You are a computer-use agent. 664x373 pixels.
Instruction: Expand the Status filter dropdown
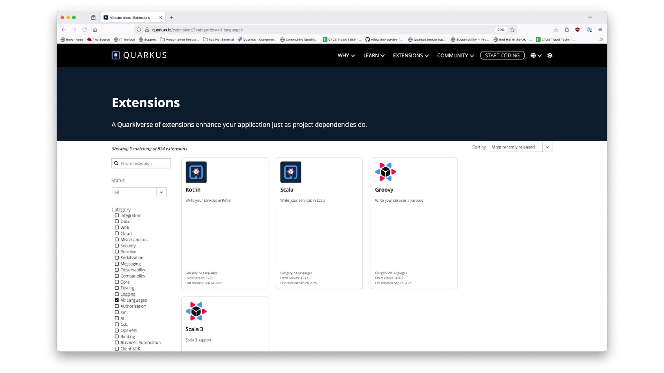pos(139,192)
